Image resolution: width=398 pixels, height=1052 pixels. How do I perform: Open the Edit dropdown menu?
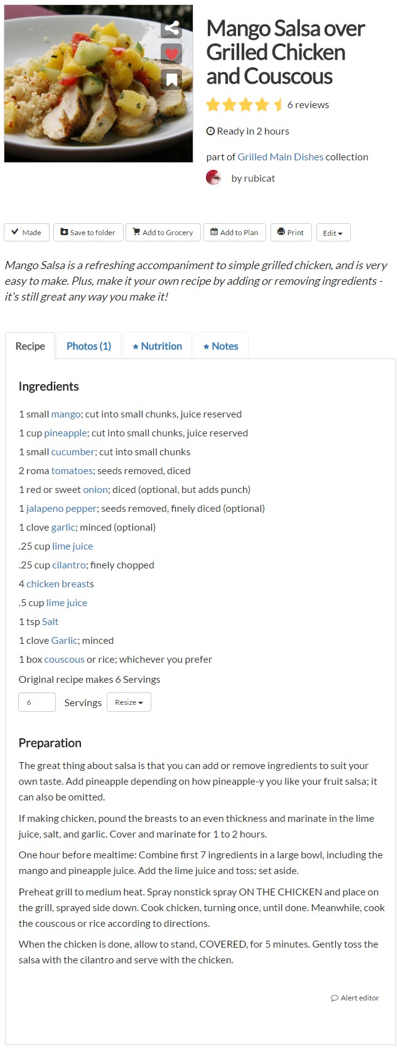click(x=333, y=233)
